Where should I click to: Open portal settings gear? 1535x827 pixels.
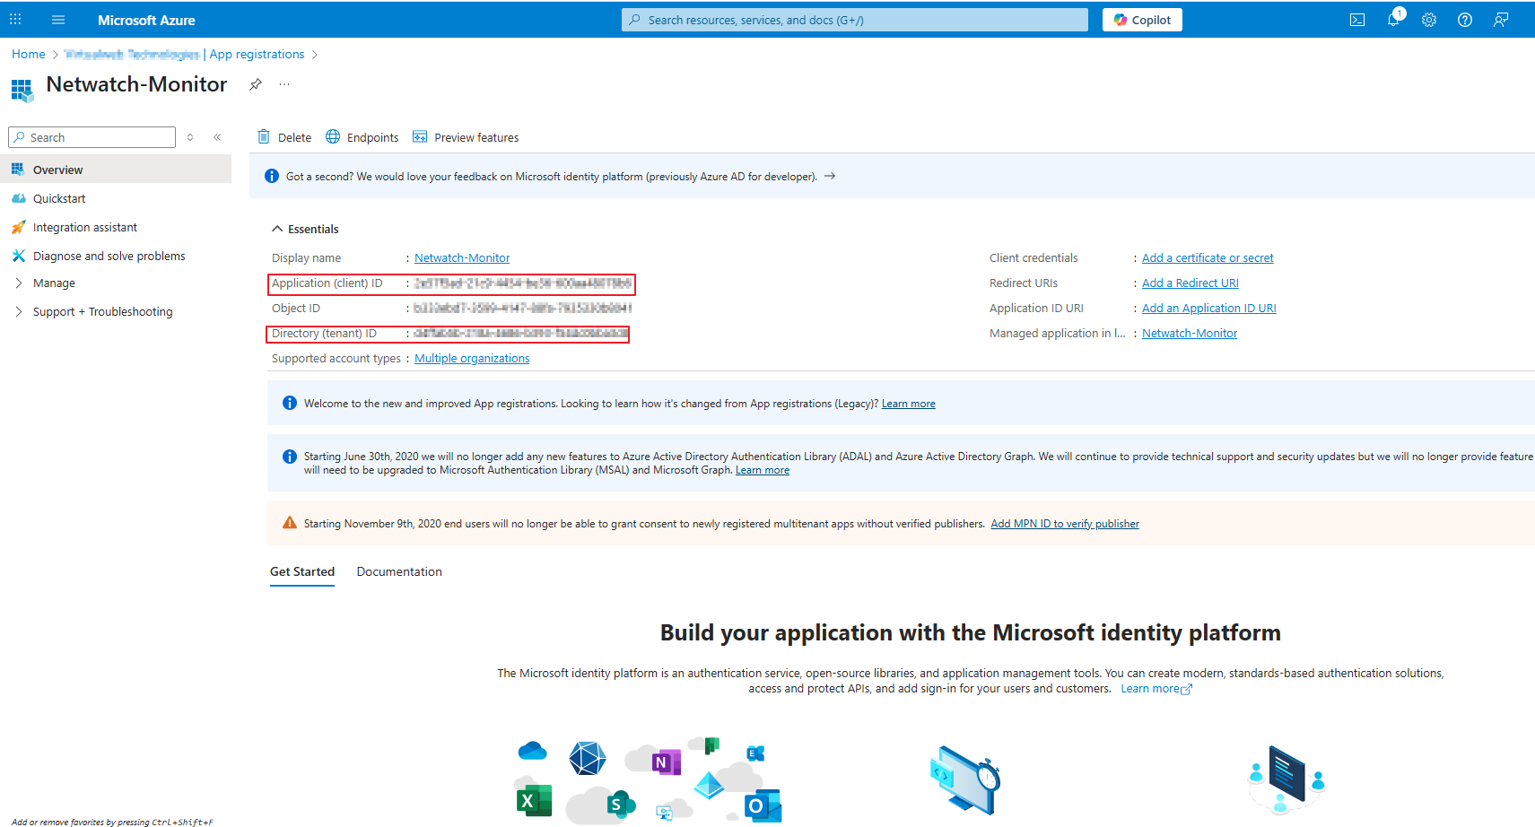(1429, 20)
